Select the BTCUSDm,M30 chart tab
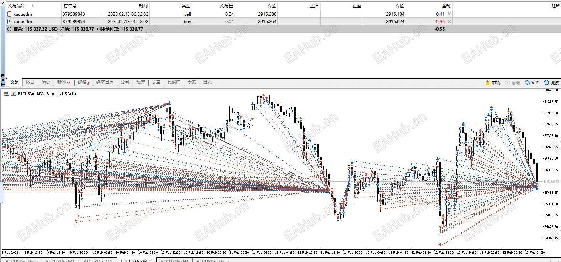 tap(137, 260)
